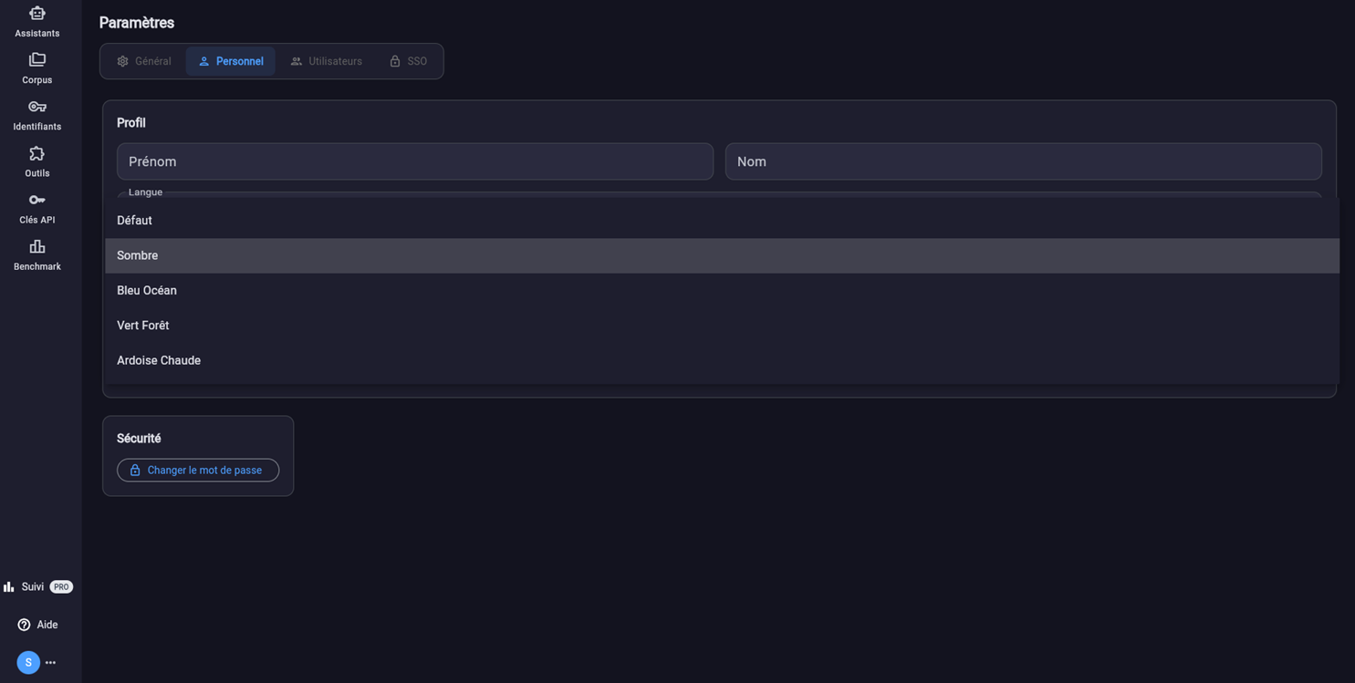
Task: Switch to the Utilisateurs tab
Action: (326, 61)
